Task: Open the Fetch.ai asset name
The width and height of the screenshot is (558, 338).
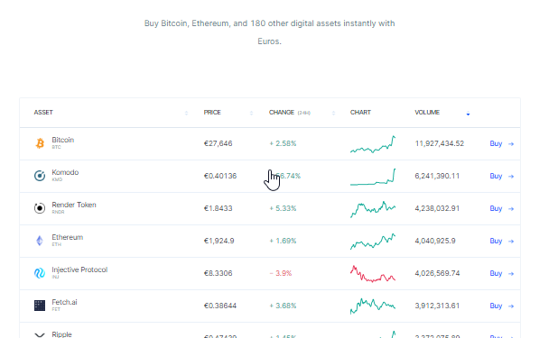Action: [64, 302]
